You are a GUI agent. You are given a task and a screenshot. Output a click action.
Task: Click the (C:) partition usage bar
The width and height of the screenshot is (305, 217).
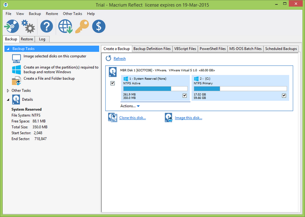[240, 89]
